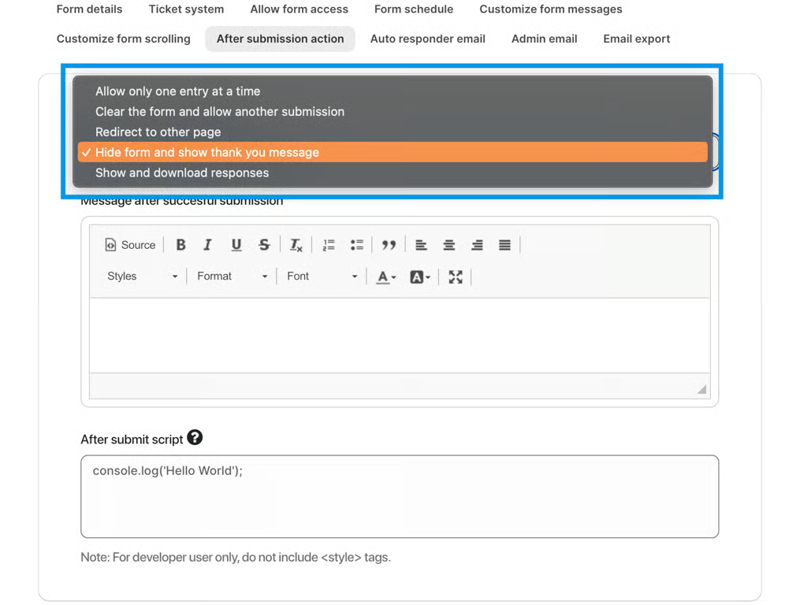Align text left
Viewport: 804px width, 605px height.
point(421,245)
